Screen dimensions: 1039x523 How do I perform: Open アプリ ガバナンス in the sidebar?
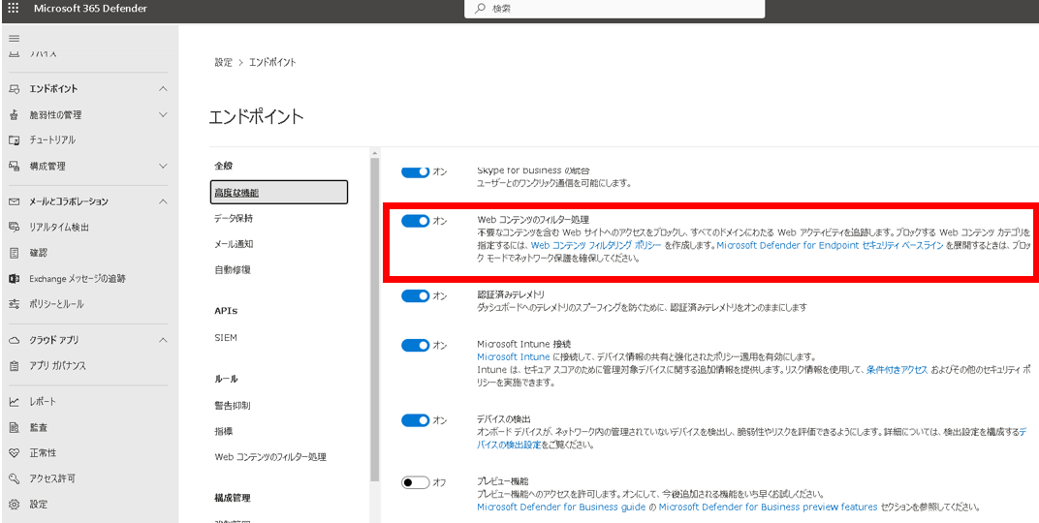[x=57, y=365]
